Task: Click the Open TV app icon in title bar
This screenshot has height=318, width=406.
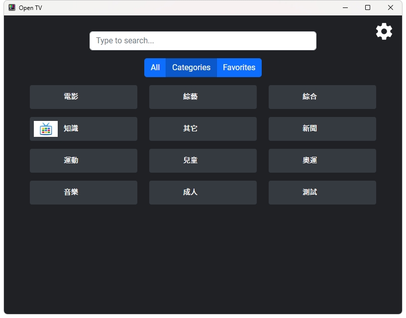Action: 12,7
